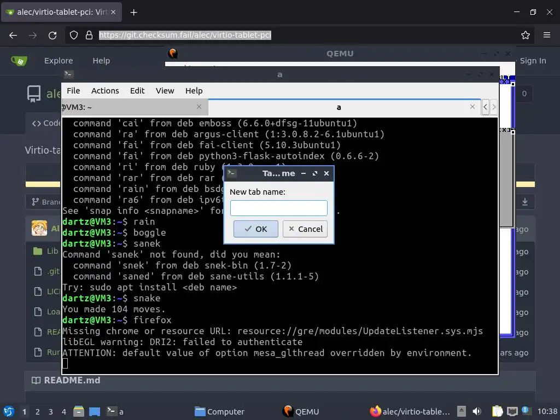Click Explore in the website navigation

[x=59, y=61]
